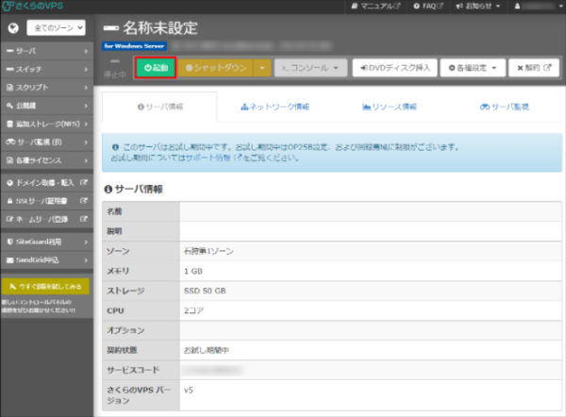Open ネームサーバ登録 link
The width and height of the screenshot is (566, 417).
[47, 219]
